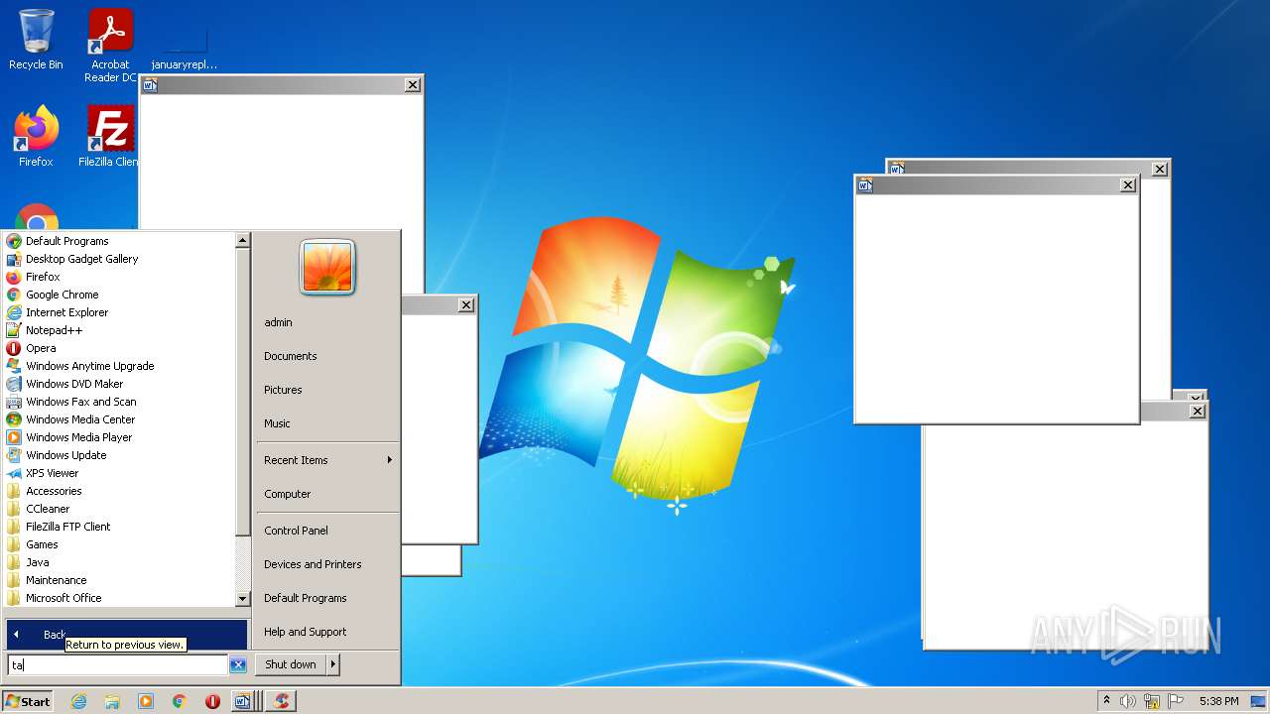The height and width of the screenshot is (714, 1270).
Task: Open Shut down options arrow
Action: coord(333,664)
